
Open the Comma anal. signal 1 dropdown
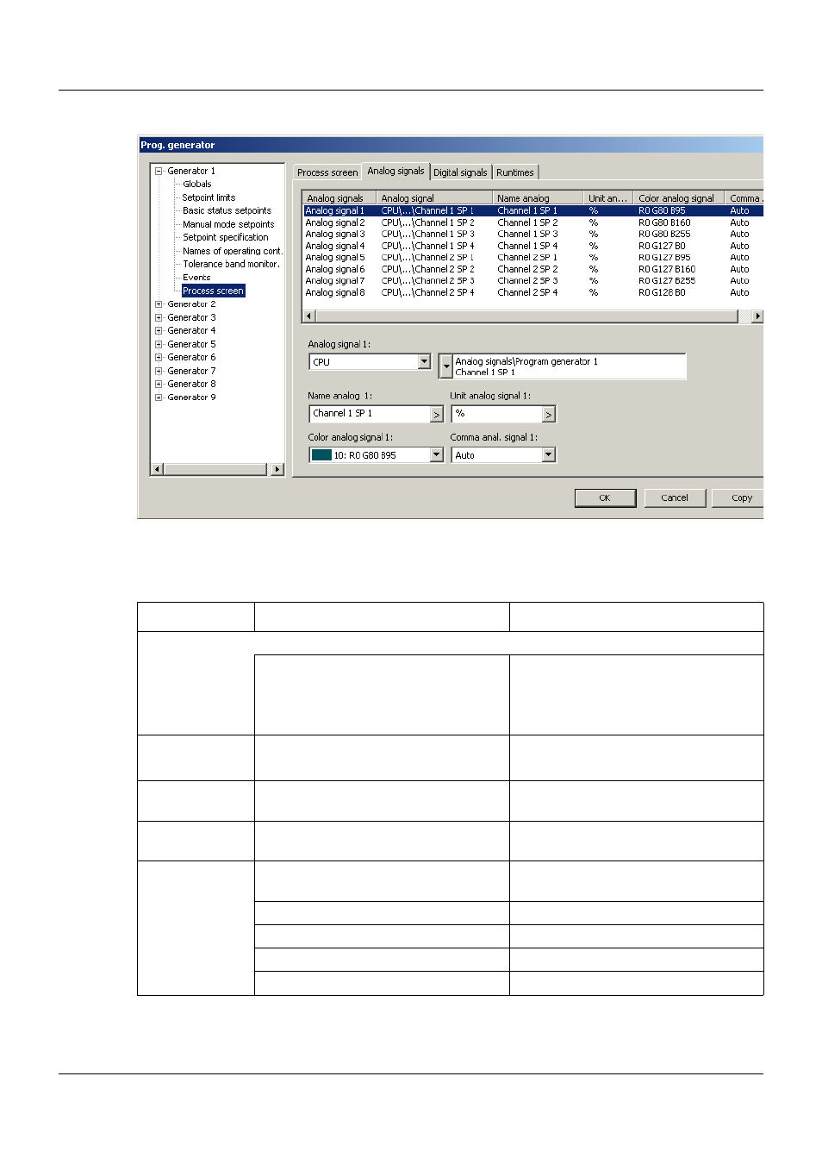pos(549,455)
